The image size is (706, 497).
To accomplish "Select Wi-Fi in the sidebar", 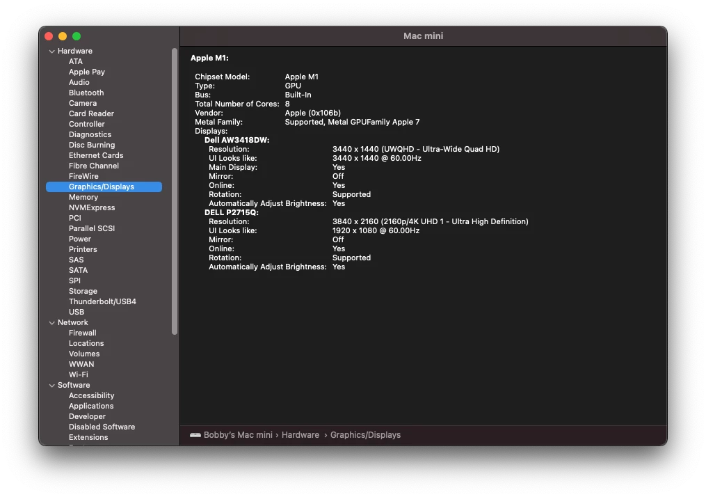I will point(79,374).
